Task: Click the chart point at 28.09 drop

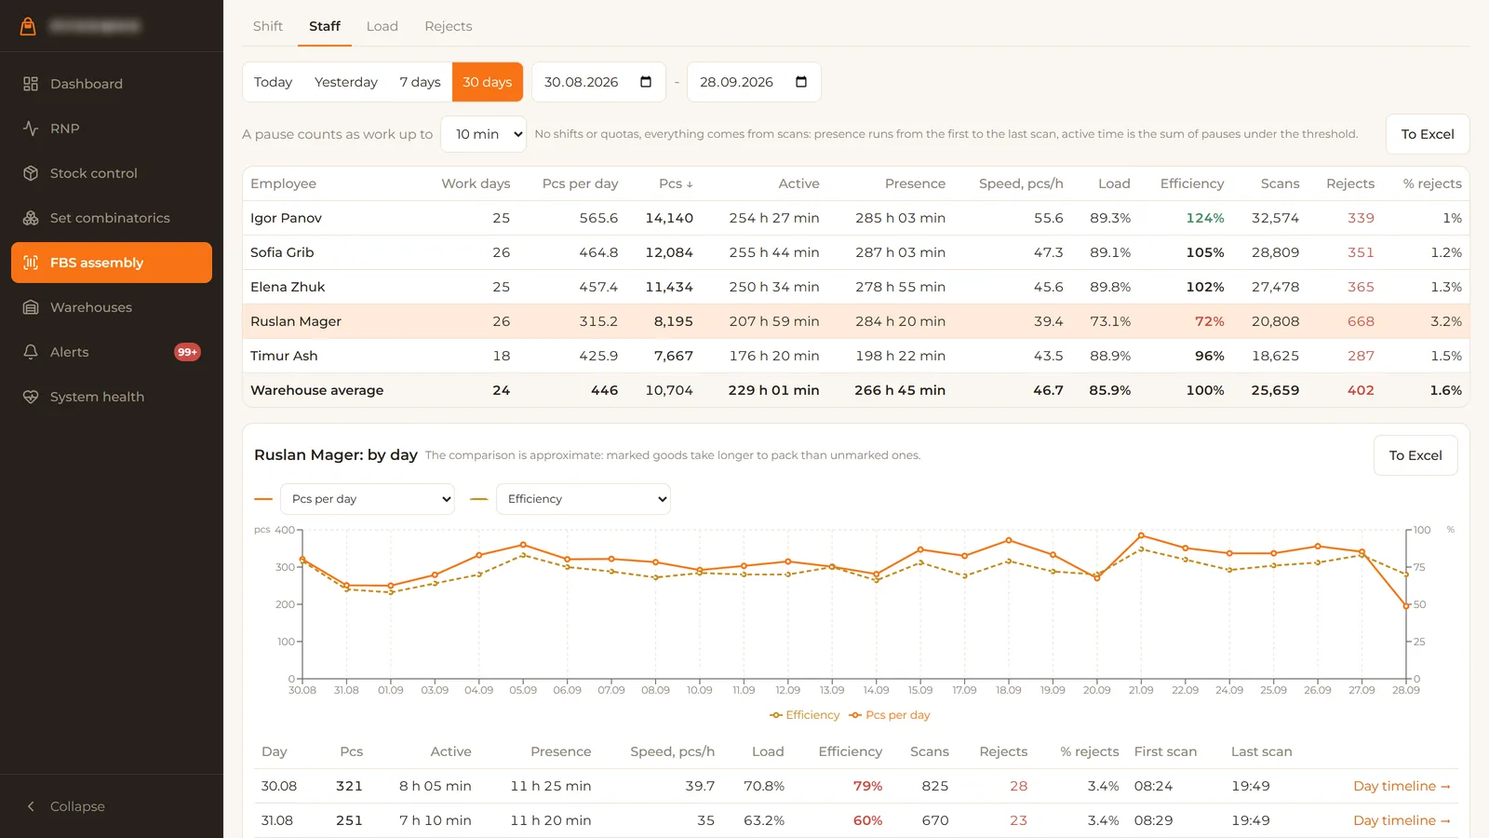Action: coord(1406,606)
